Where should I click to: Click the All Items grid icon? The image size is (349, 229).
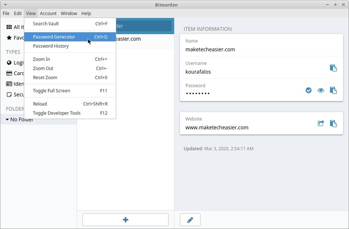[9, 27]
